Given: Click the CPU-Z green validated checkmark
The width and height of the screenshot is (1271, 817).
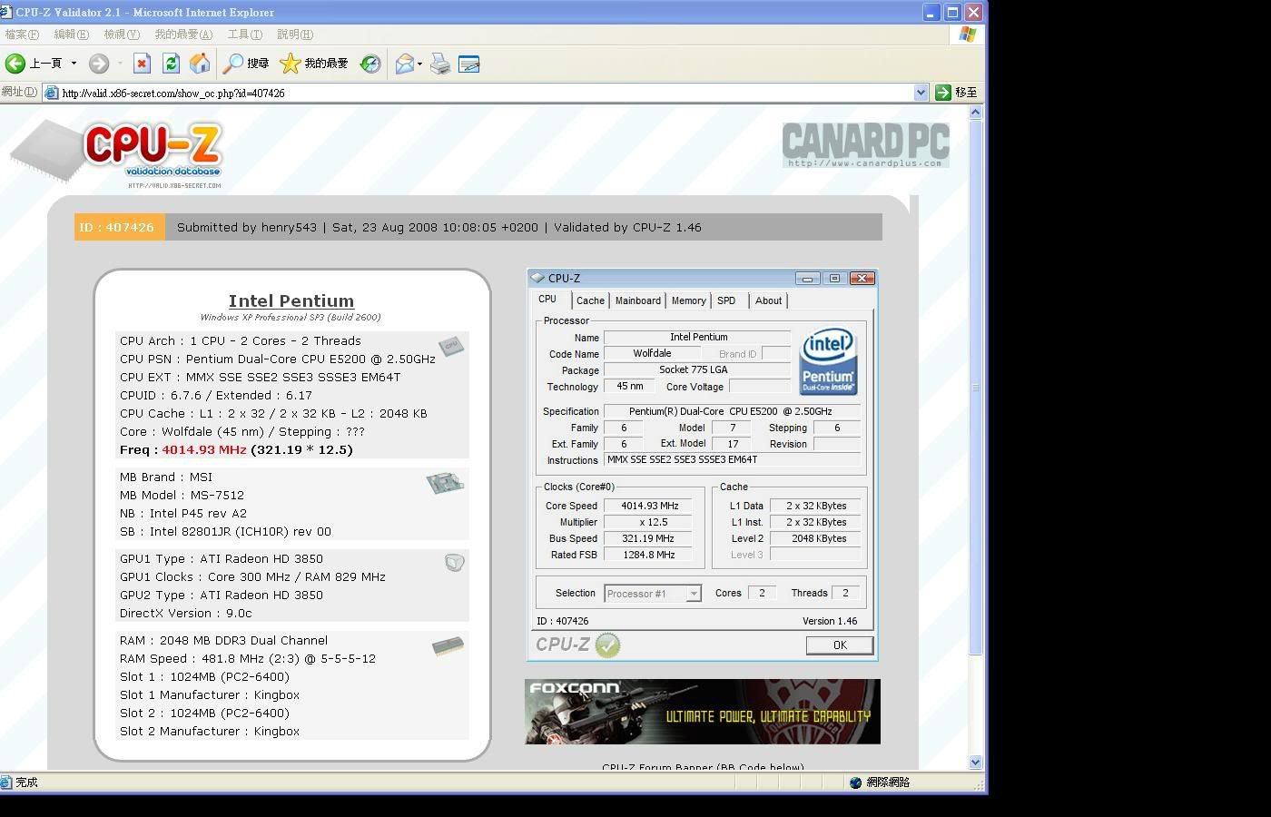Looking at the screenshot, I should [608, 645].
